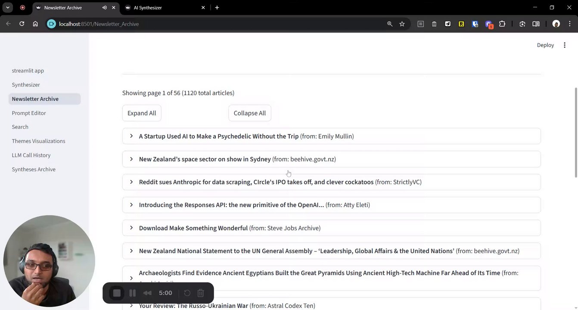Click the Collapse All button
This screenshot has height=310, width=578.
(250, 113)
